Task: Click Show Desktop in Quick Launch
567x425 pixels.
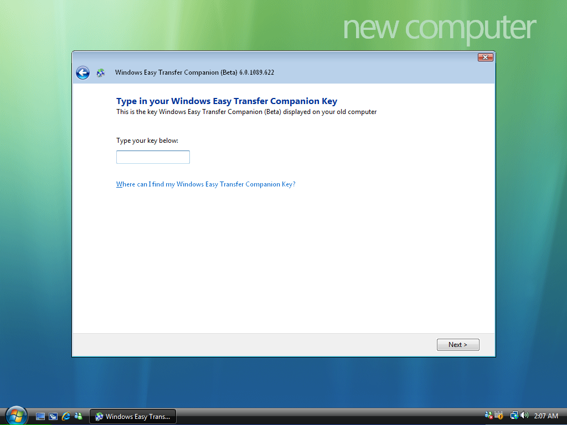Action: point(40,416)
